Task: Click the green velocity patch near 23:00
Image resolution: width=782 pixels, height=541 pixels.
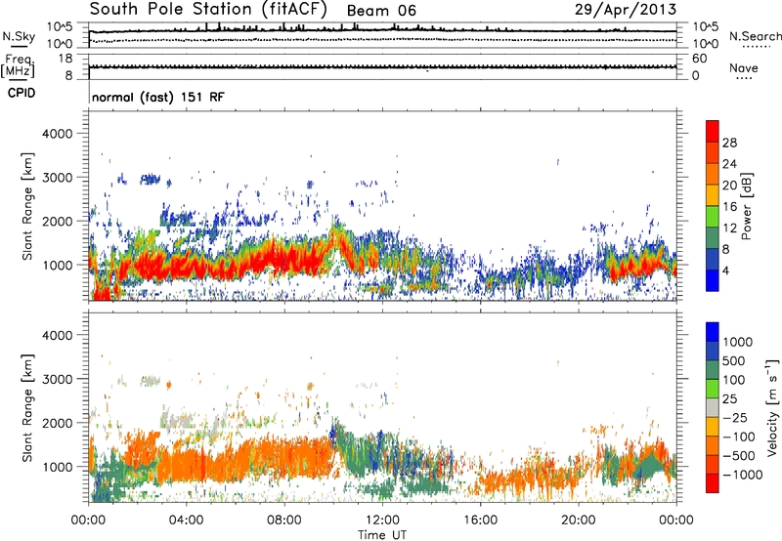Action: pyautogui.click(x=650, y=466)
